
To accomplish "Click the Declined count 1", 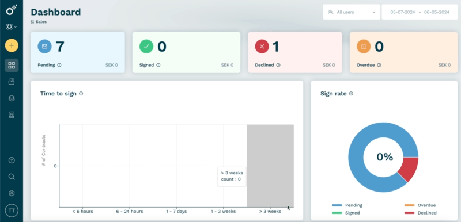I will pos(276,47).
